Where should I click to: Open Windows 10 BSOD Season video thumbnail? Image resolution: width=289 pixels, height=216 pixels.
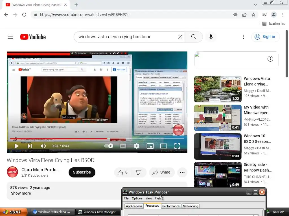coord(218,146)
